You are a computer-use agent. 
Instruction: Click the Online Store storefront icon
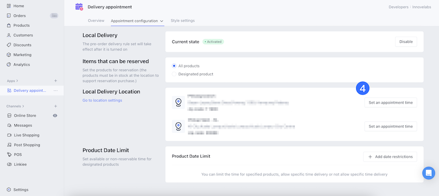click(x=9, y=116)
